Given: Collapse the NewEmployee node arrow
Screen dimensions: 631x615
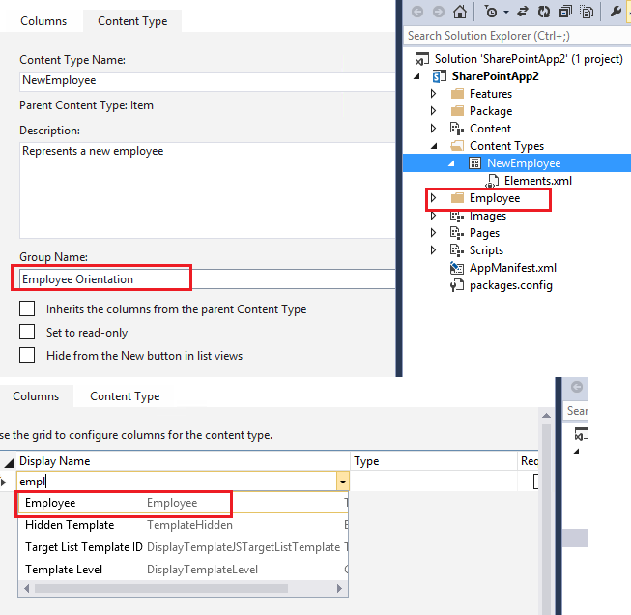Looking at the screenshot, I should click(x=451, y=163).
